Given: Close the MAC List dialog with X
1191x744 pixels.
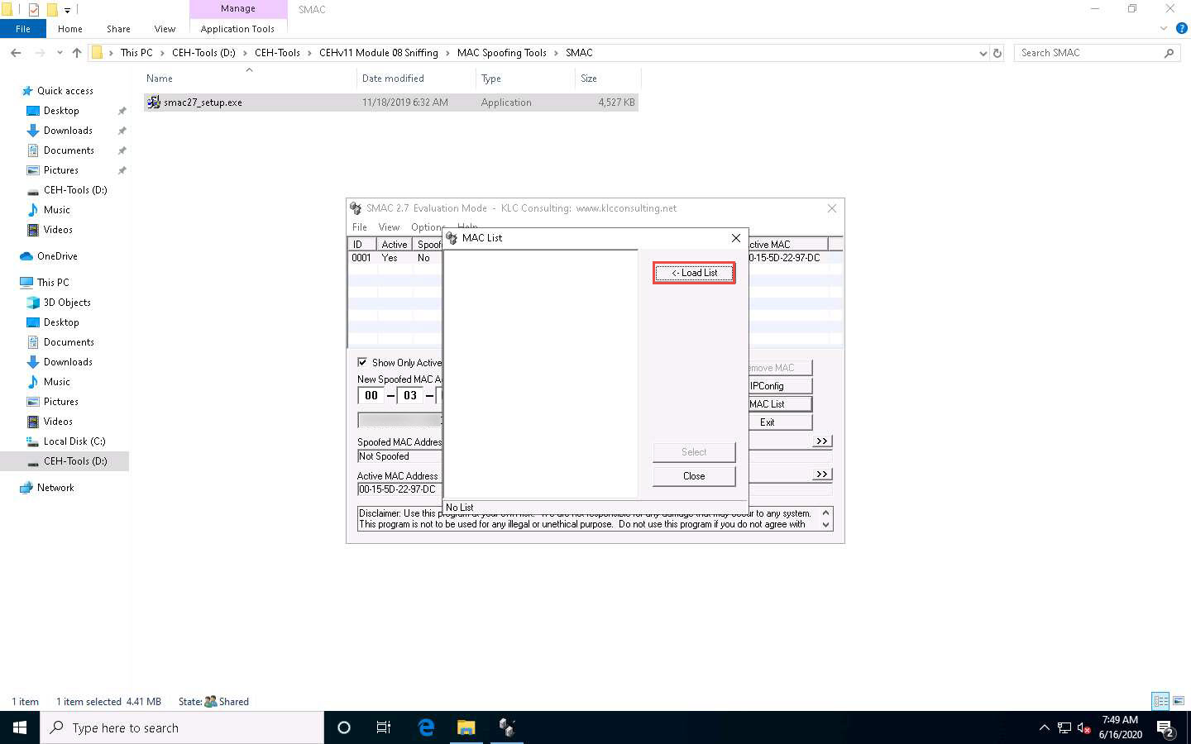Looking at the screenshot, I should point(736,238).
